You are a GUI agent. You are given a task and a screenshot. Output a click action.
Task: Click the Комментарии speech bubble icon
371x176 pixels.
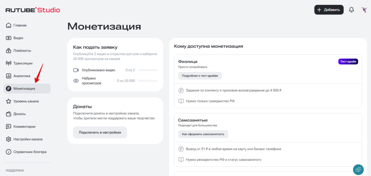click(9, 126)
